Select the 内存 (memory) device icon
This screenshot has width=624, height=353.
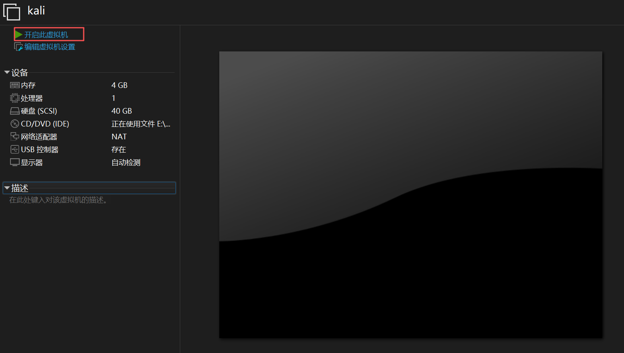click(x=14, y=85)
